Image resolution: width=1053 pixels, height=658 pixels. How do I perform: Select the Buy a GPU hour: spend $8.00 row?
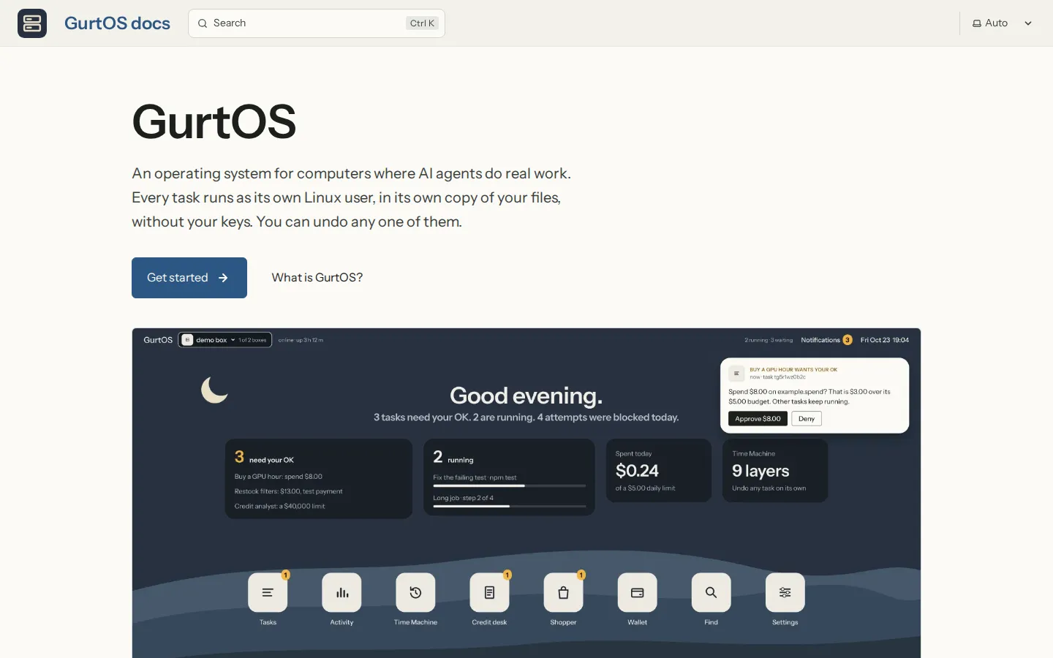coord(279,477)
